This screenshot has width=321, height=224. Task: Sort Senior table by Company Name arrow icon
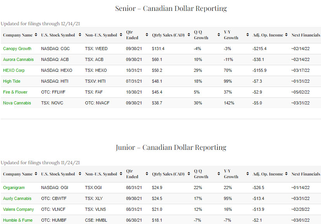(x=36, y=35)
